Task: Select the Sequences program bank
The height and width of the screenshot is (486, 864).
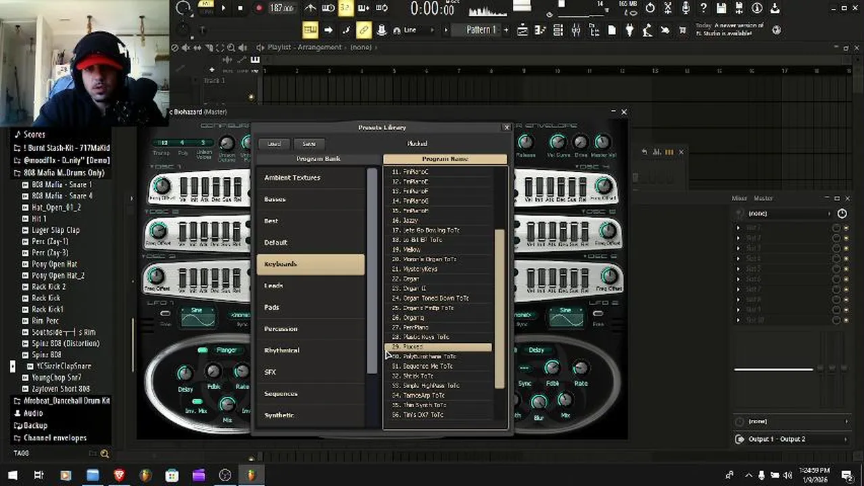Action: point(310,394)
